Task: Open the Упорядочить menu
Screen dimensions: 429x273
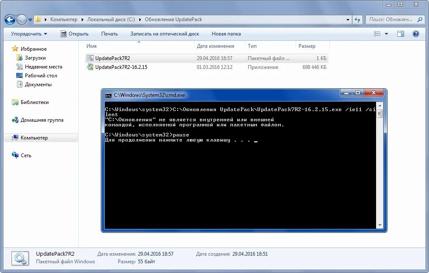Action: click(x=29, y=34)
